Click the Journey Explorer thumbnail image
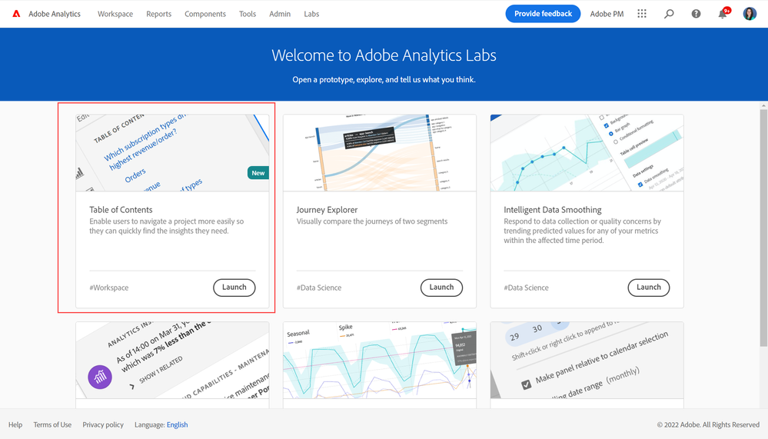The width and height of the screenshot is (768, 439). coord(379,153)
